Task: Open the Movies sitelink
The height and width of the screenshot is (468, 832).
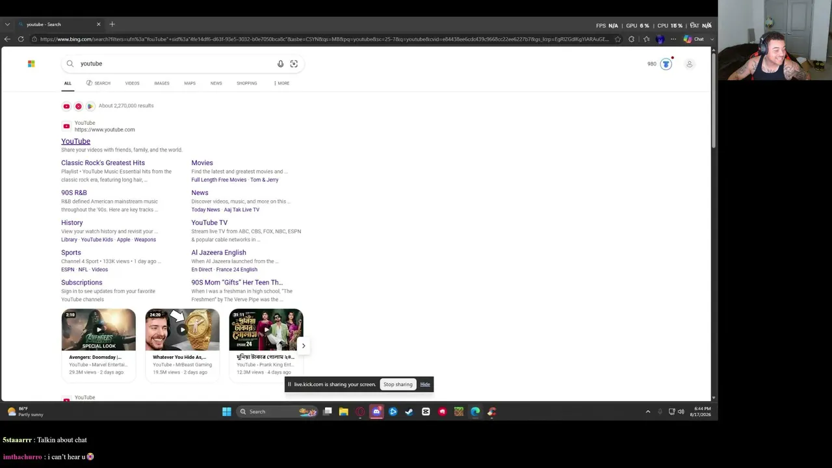Action: coord(202,163)
